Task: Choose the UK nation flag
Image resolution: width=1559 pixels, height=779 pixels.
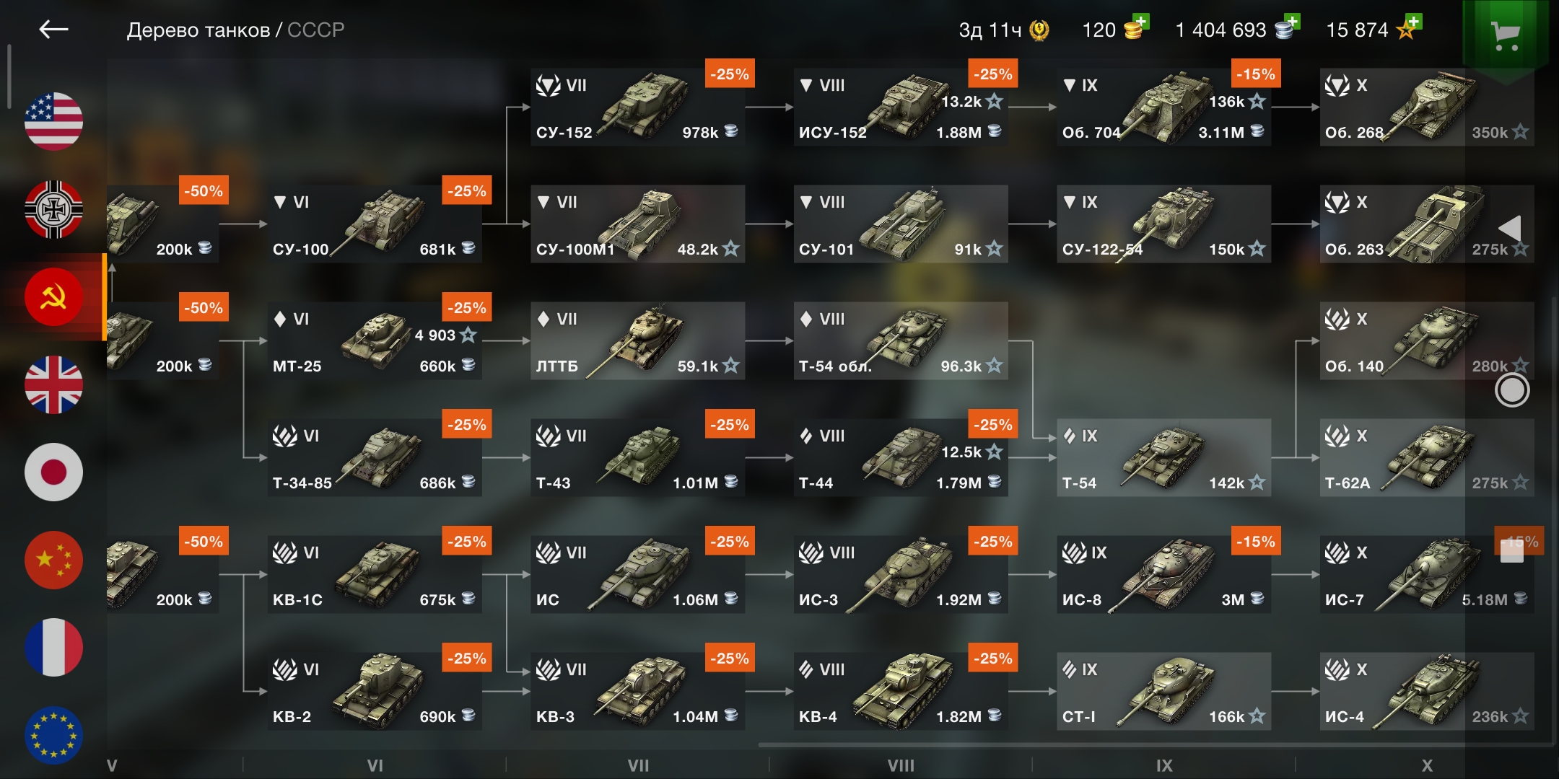Action: (53, 384)
